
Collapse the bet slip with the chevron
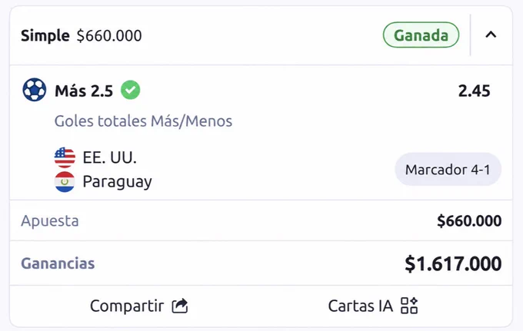491,35
